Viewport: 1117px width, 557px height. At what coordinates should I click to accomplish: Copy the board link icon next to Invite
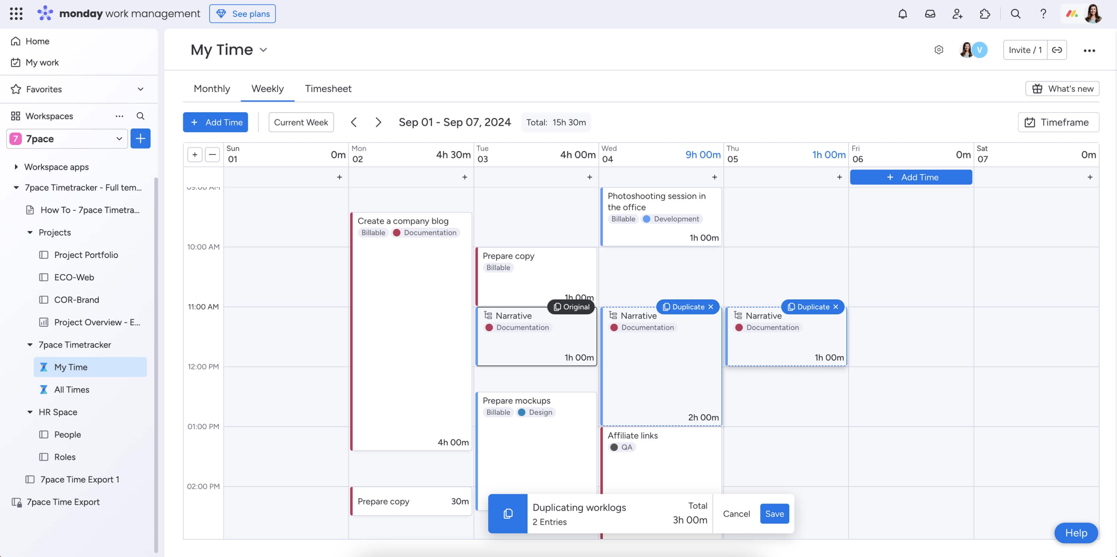(1057, 50)
